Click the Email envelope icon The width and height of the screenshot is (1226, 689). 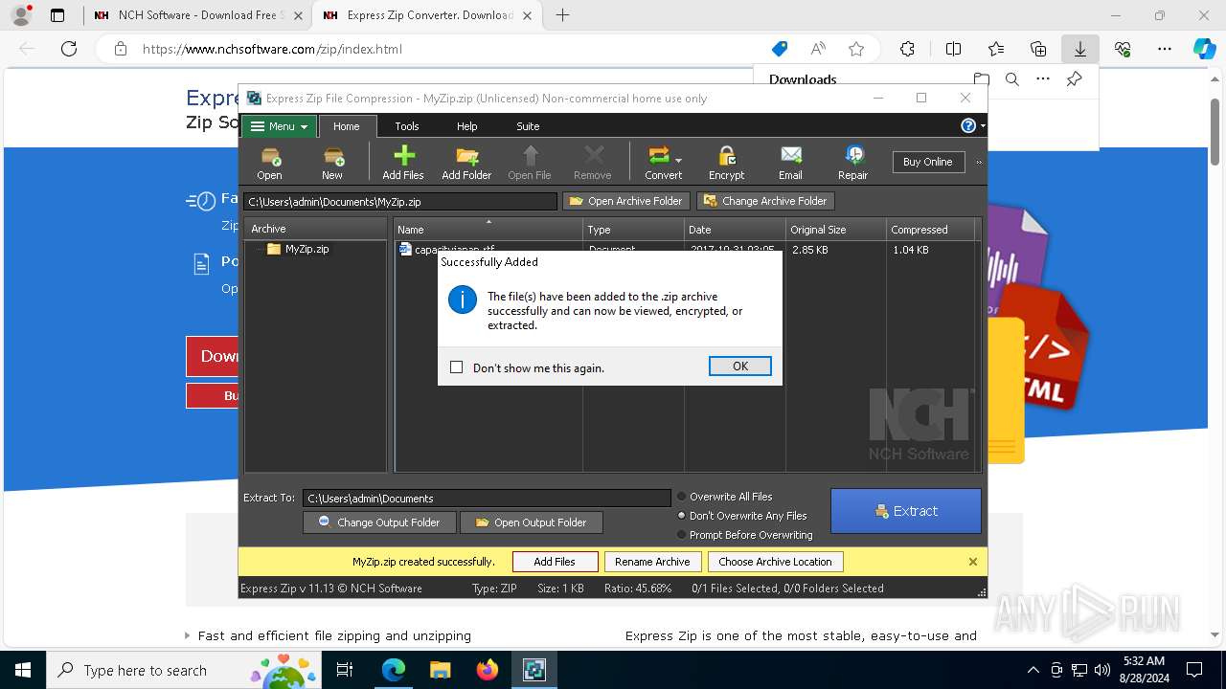point(791,162)
